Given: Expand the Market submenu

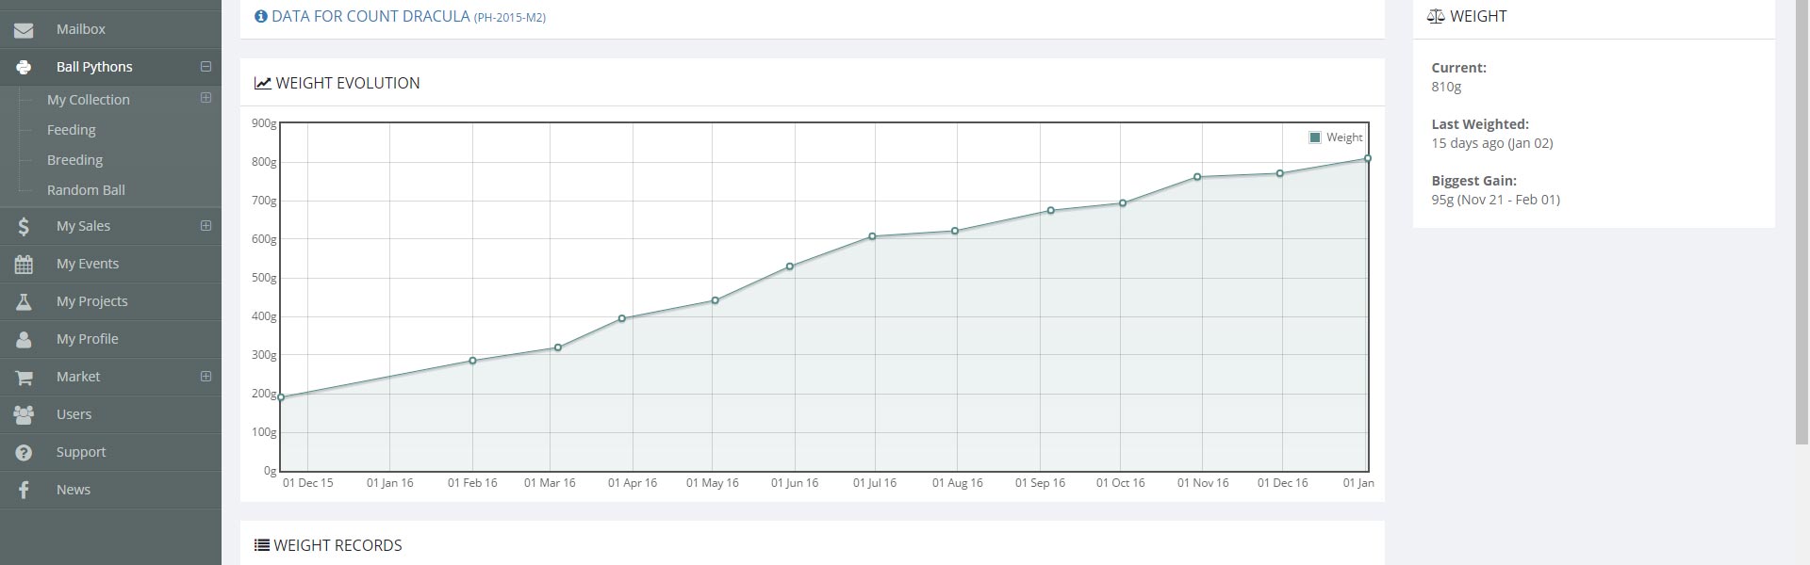Looking at the screenshot, I should pyautogui.click(x=206, y=377).
